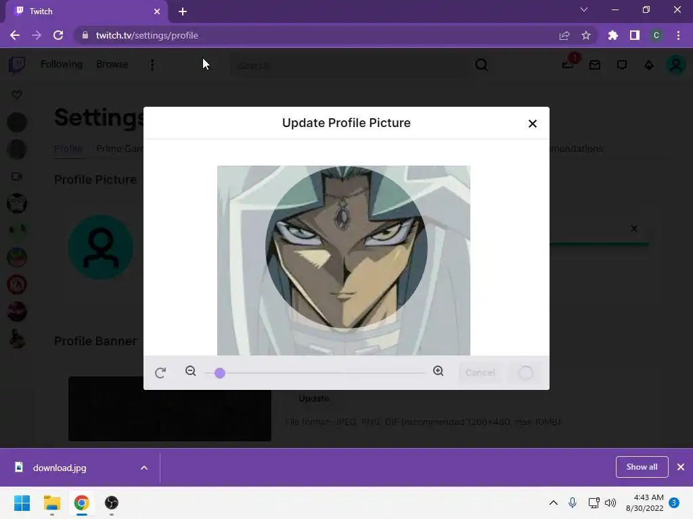
Task: Toggle Chrome side panel
Action: coord(635,35)
